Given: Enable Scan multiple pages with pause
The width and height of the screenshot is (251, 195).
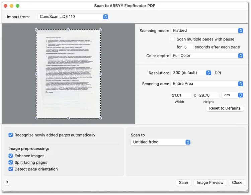Looking at the screenshot, I should click(x=173, y=39).
